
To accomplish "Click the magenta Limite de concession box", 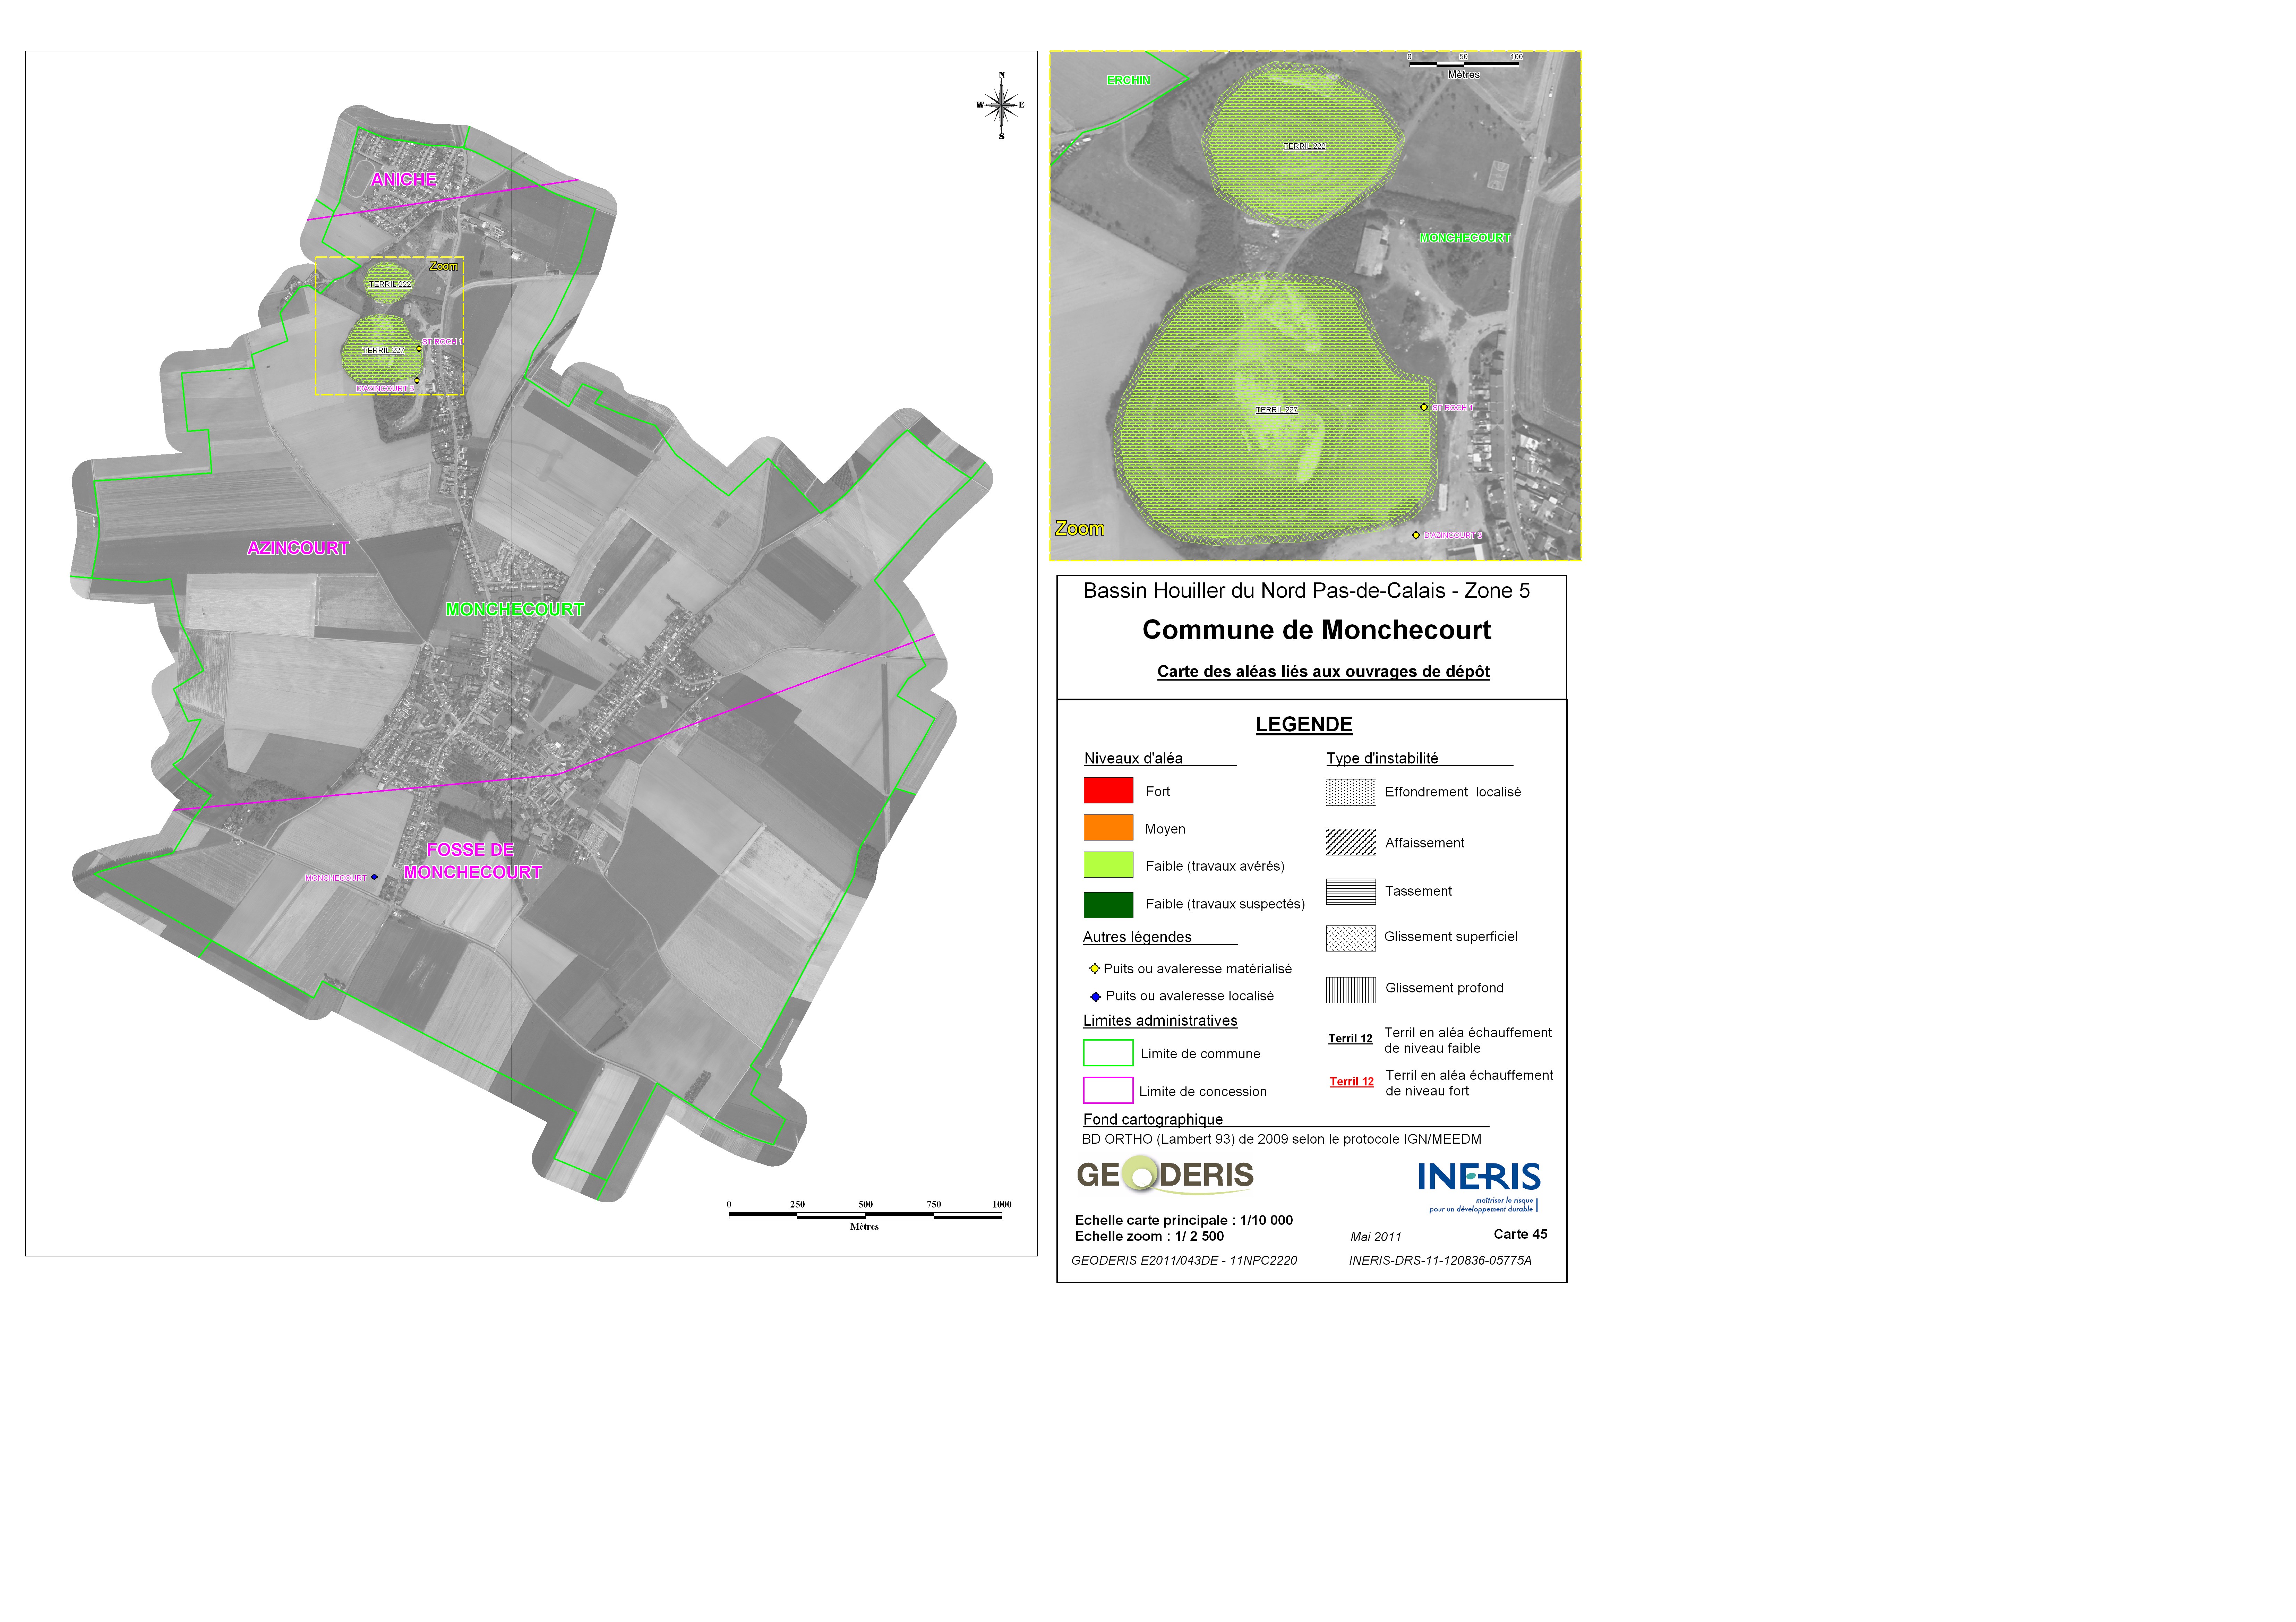I will (1108, 1090).
